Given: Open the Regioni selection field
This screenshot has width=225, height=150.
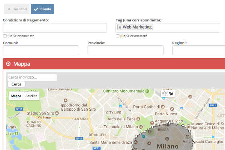Looking at the screenshot, I should pos(199,50).
